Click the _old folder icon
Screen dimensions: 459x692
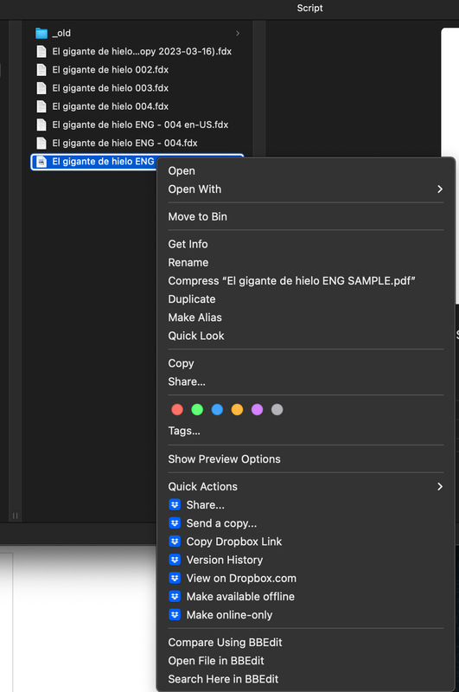(x=41, y=33)
